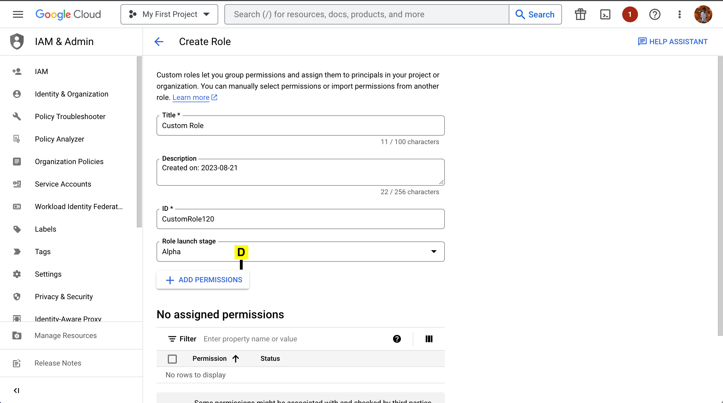The height and width of the screenshot is (403, 723).
Task: Click the filter help icon
Action: click(397, 339)
